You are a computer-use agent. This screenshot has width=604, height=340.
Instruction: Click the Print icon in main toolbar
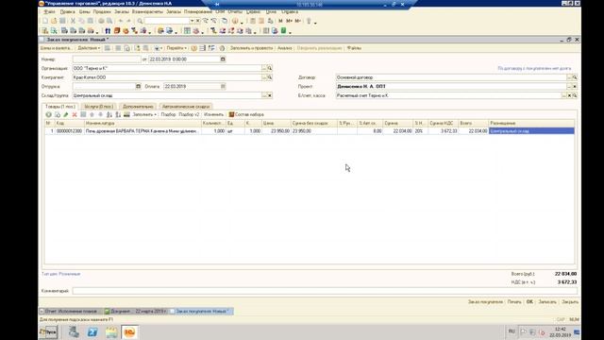tap(101, 21)
